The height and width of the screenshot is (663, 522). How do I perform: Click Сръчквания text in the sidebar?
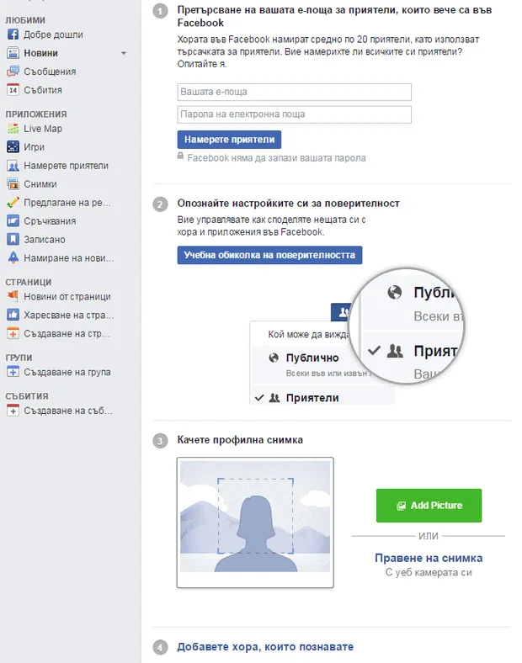(50, 221)
